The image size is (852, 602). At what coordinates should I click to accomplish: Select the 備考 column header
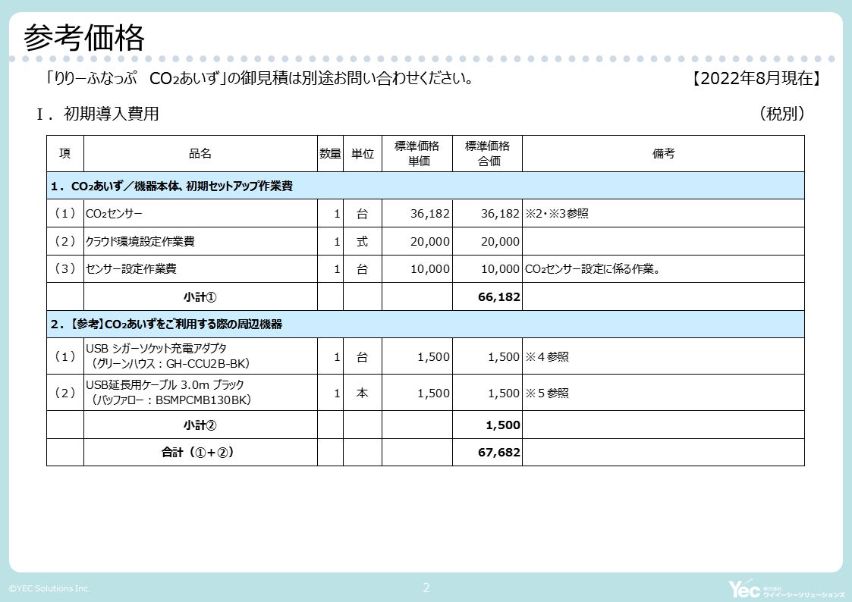(x=663, y=154)
